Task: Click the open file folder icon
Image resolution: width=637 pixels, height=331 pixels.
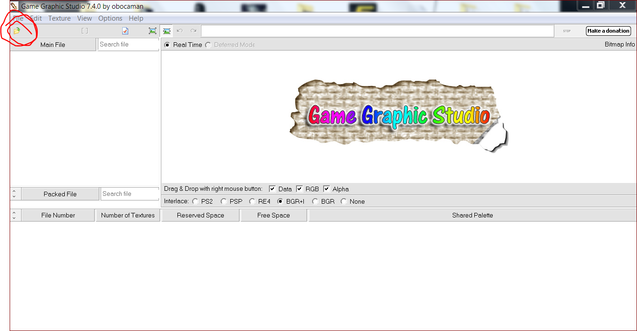Action: tap(17, 31)
